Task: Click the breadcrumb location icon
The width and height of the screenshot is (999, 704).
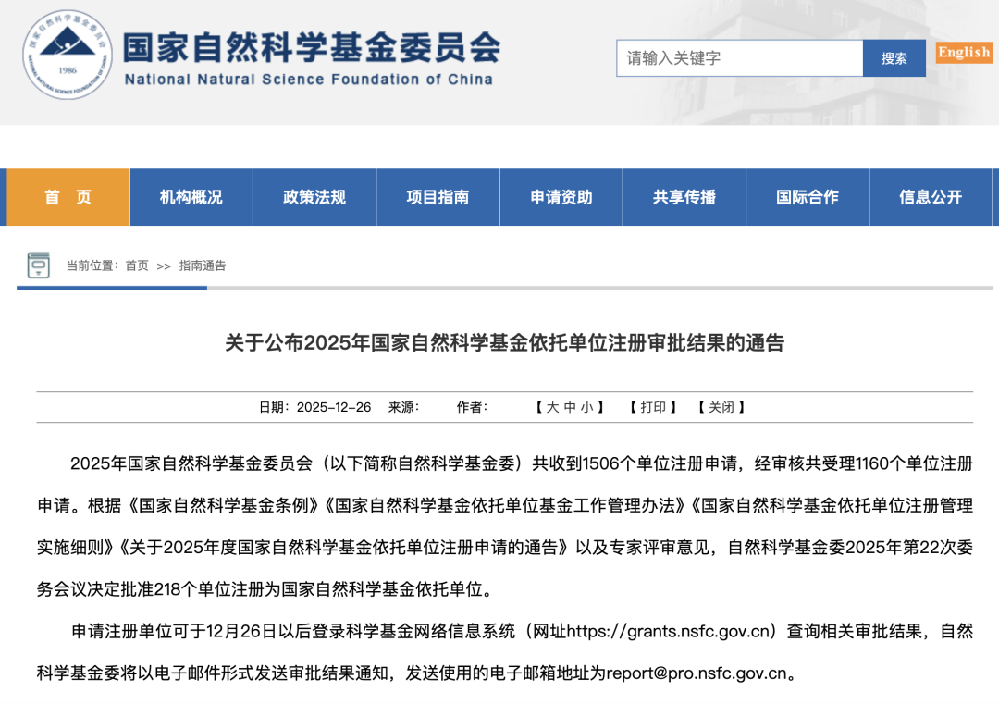Action: (x=39, y=266)
